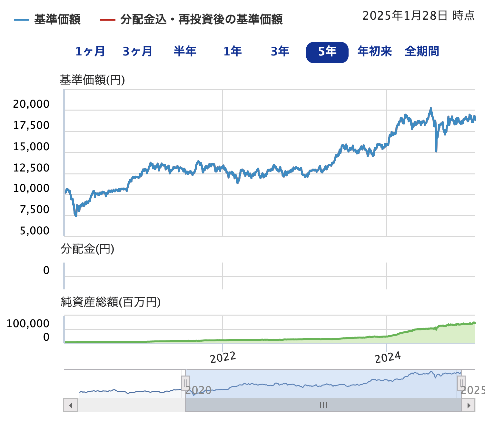Click the left navigator range handle
The width and height of the screenshot is (494, 421).
[x=185, y=383]
